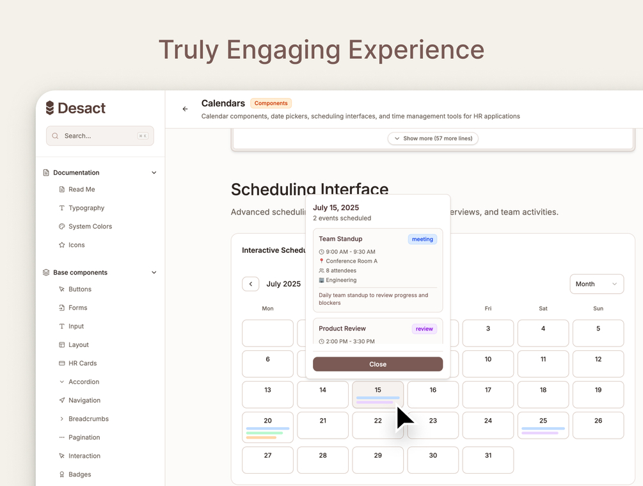Screen dimensions: 643x486
Task: Click the back arrow beside Calendars
Action: pos(185,109)
